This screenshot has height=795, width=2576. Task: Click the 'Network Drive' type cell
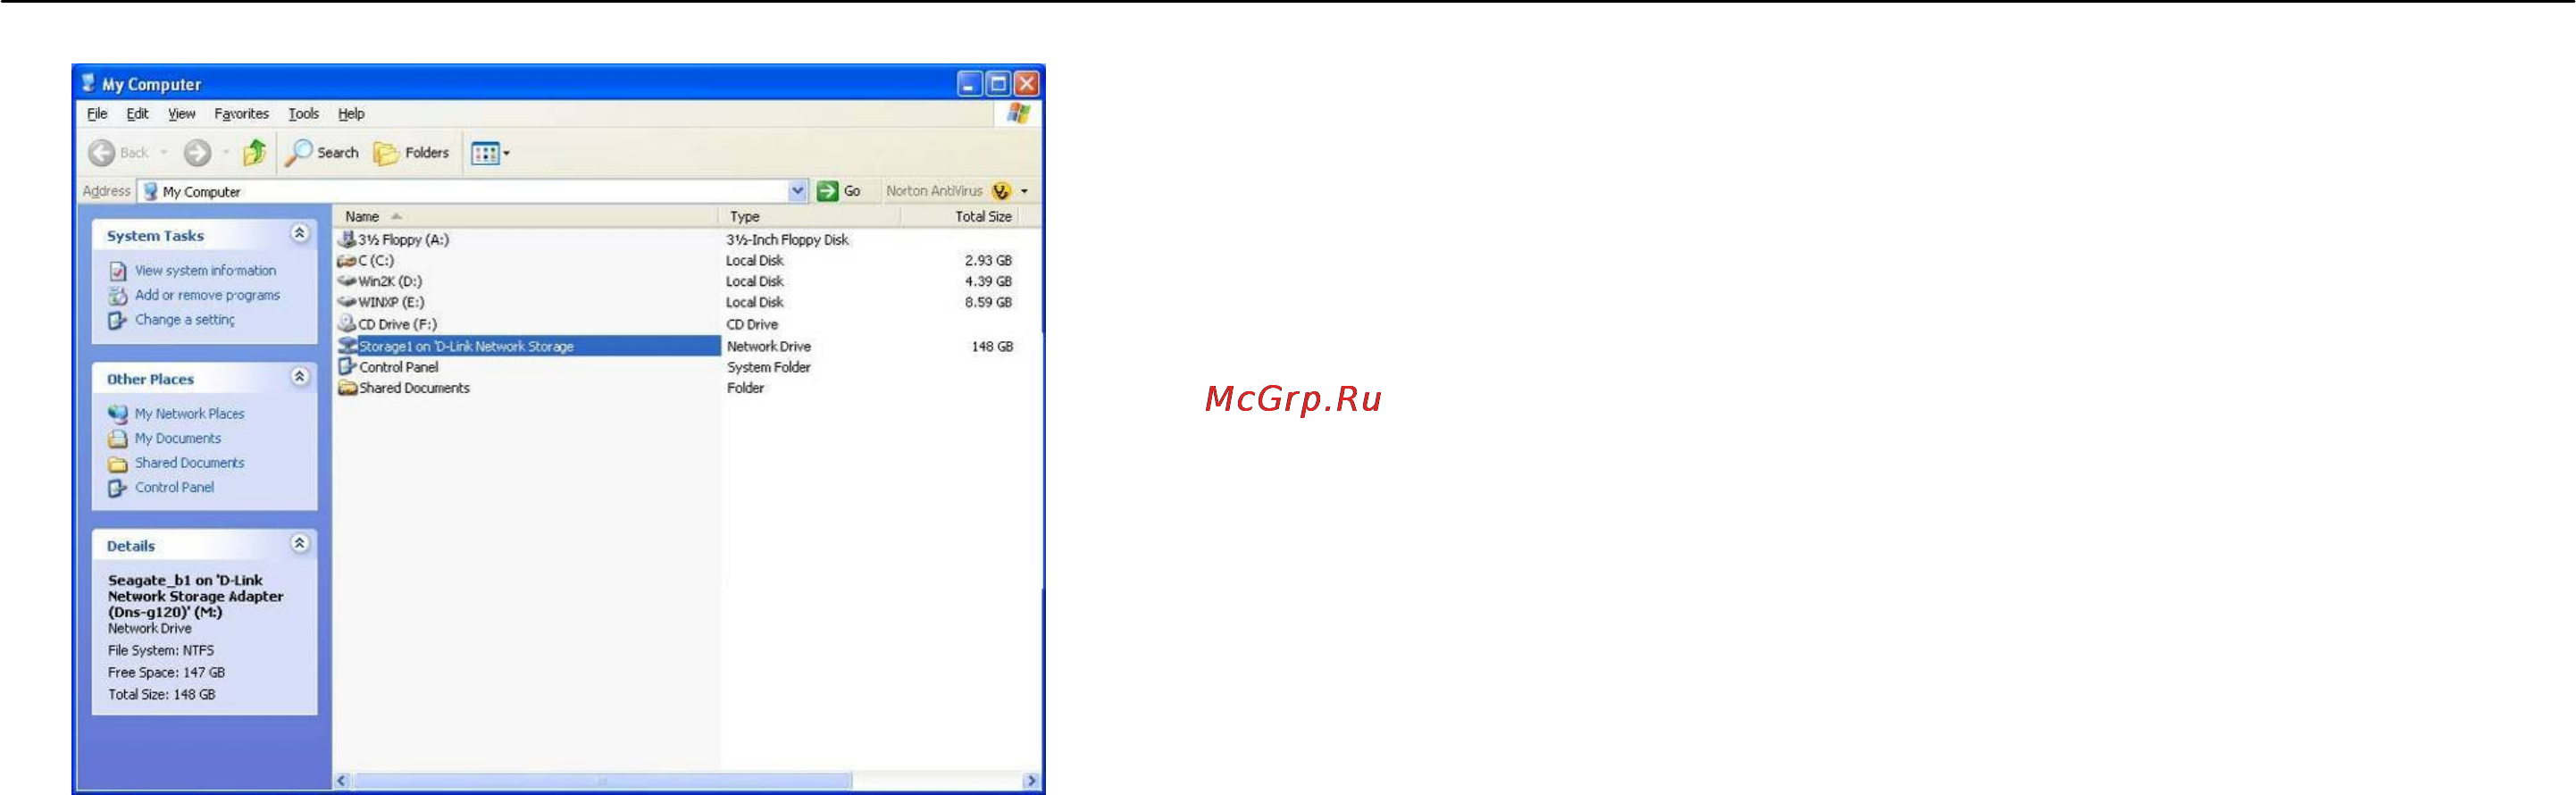(768, 346)
